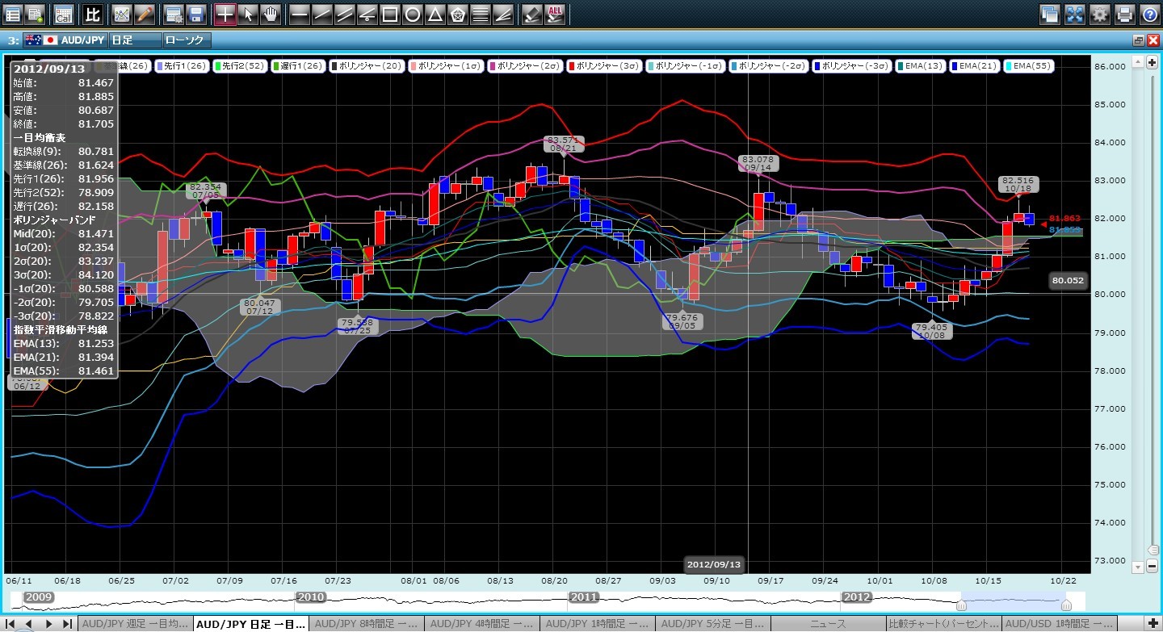Toggle the EMA(55) legend indicator
This screenshot has height=632, width=1163.
[1028, 65]
